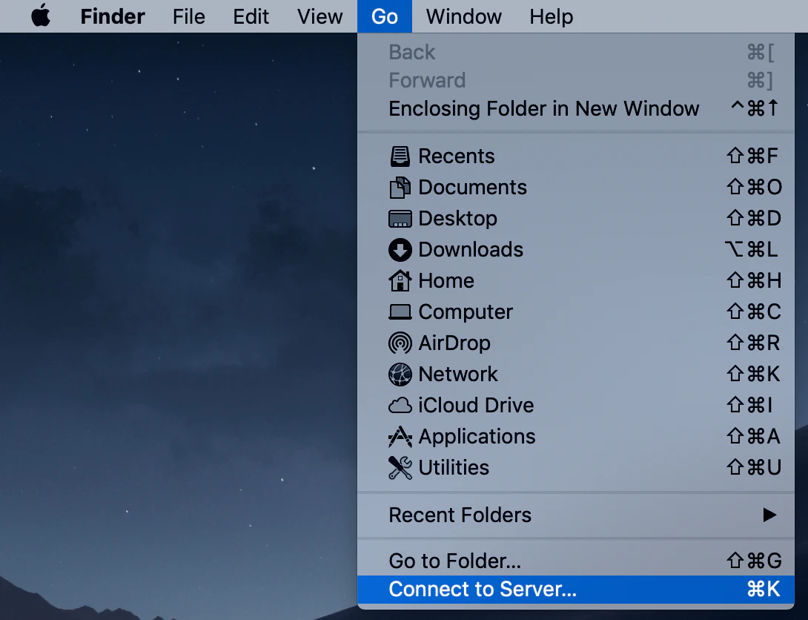Select the Network label text
The width and height of the screenshot is (808, 620).
coord(459,375)
